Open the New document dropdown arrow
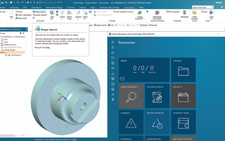 pyautogui.click(x=11, y=19)
